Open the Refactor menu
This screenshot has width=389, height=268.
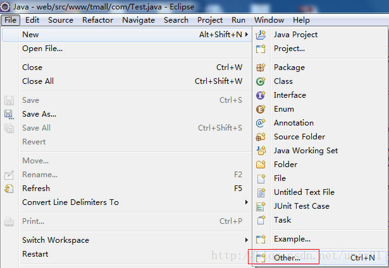[x=98, y=20]
